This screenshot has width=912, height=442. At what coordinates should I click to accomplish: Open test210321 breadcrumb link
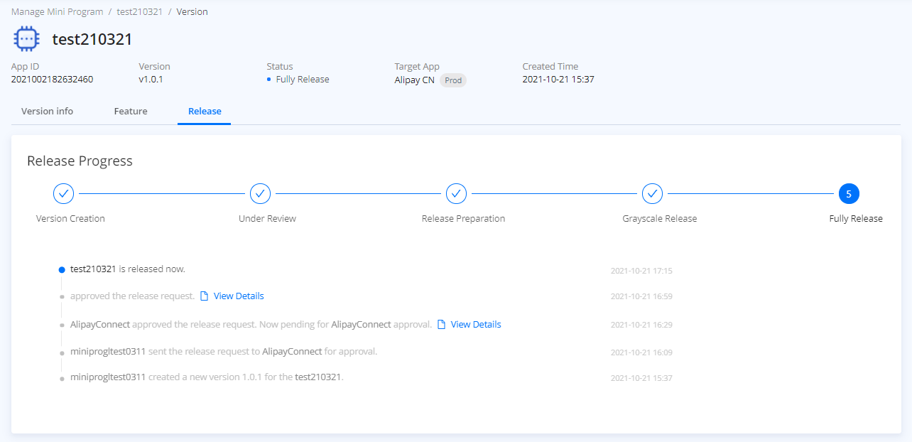point(140,12)
